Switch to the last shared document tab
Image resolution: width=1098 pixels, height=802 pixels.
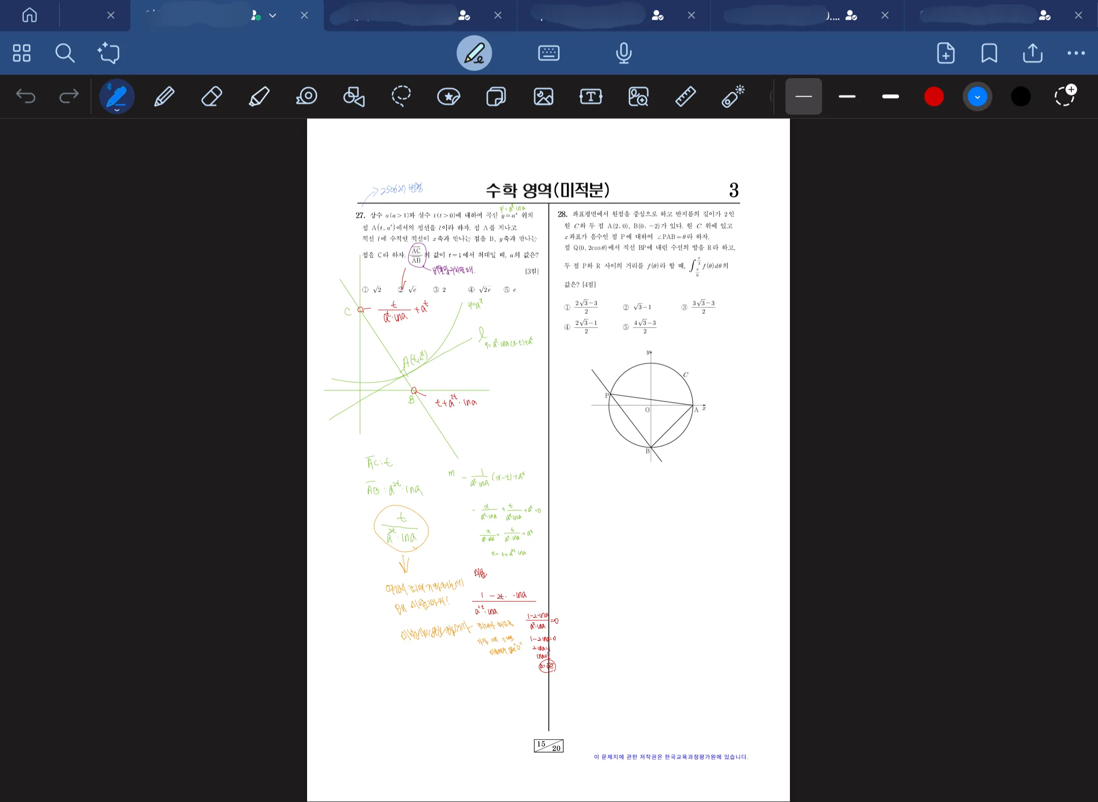pos(1001,15)
